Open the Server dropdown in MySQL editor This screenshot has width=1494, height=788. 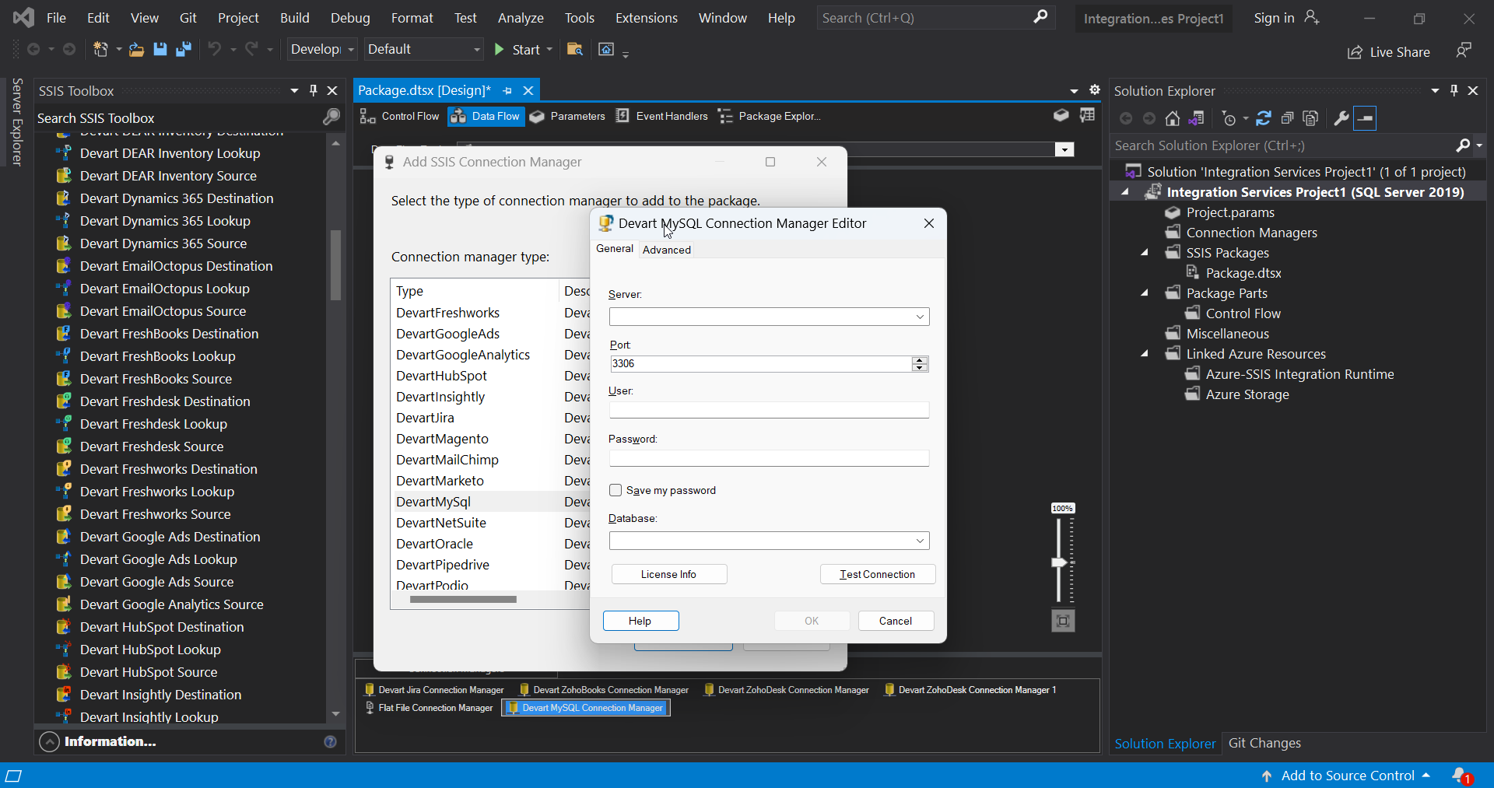[x=920, y=317]
